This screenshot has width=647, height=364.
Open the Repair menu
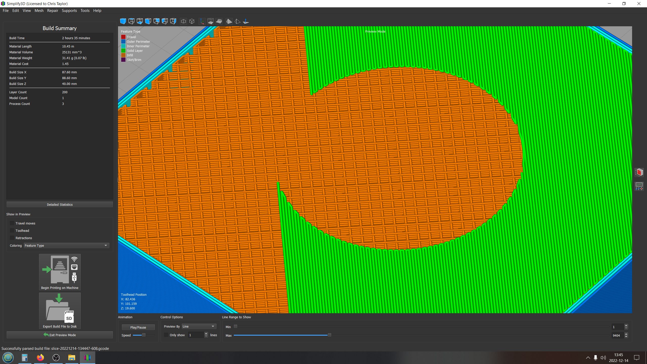pyautogui.click(x=53, y=11)
